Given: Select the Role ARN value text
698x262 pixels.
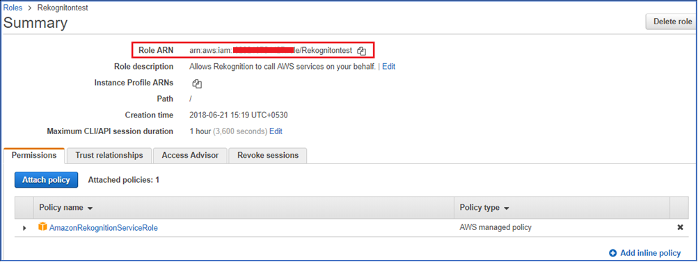Looking at the screenshot, I should click(x=271, y=51).
